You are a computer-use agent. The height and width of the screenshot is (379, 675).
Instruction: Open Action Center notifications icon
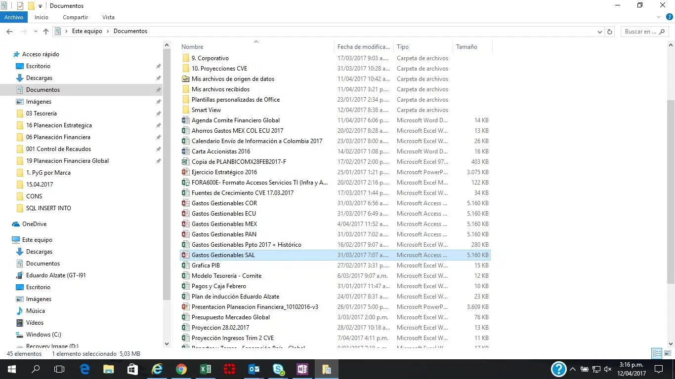pyautogui.click(x=659, y=369)
